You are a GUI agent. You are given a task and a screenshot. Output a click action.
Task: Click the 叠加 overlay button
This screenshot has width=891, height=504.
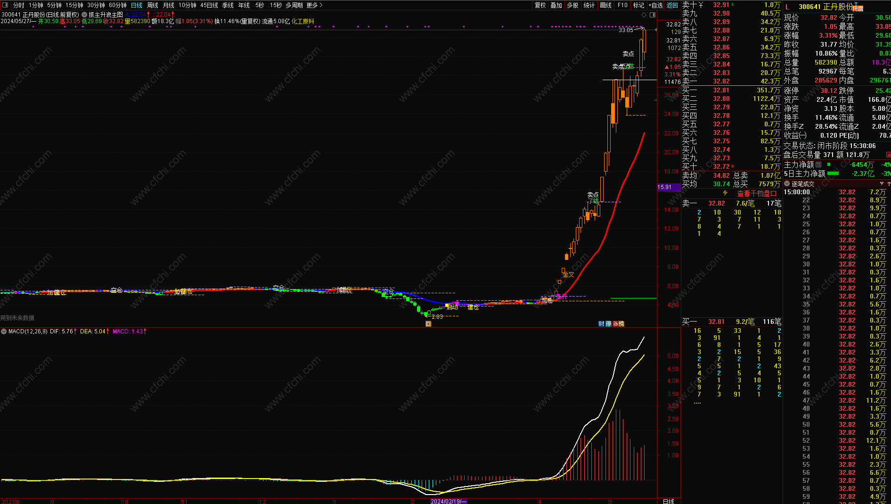coord(556,5)
